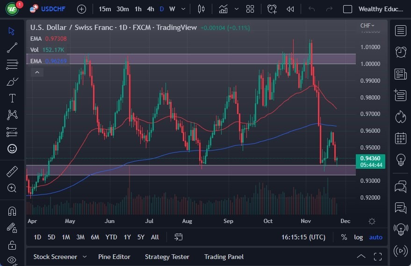Start bar replay mode

point(290,9)
